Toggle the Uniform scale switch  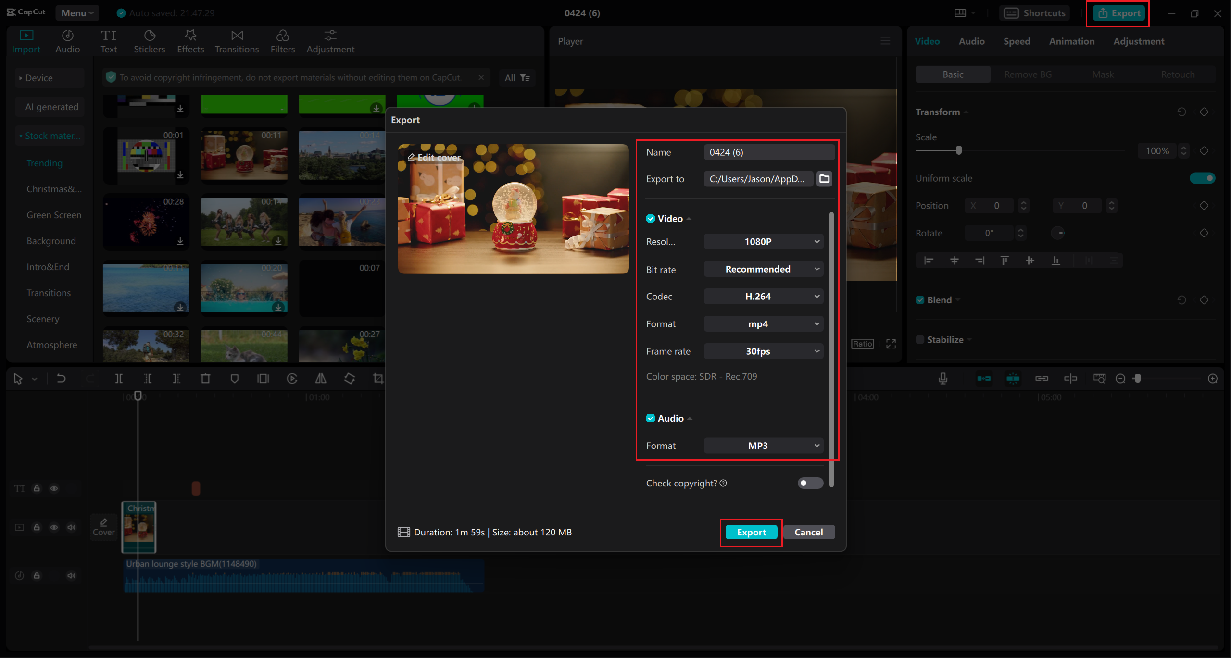coord(1203,178)
